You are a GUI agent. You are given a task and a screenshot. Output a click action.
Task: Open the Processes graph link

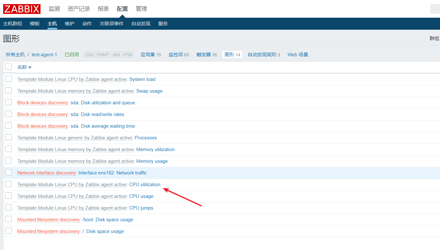(x=146, y=138)
